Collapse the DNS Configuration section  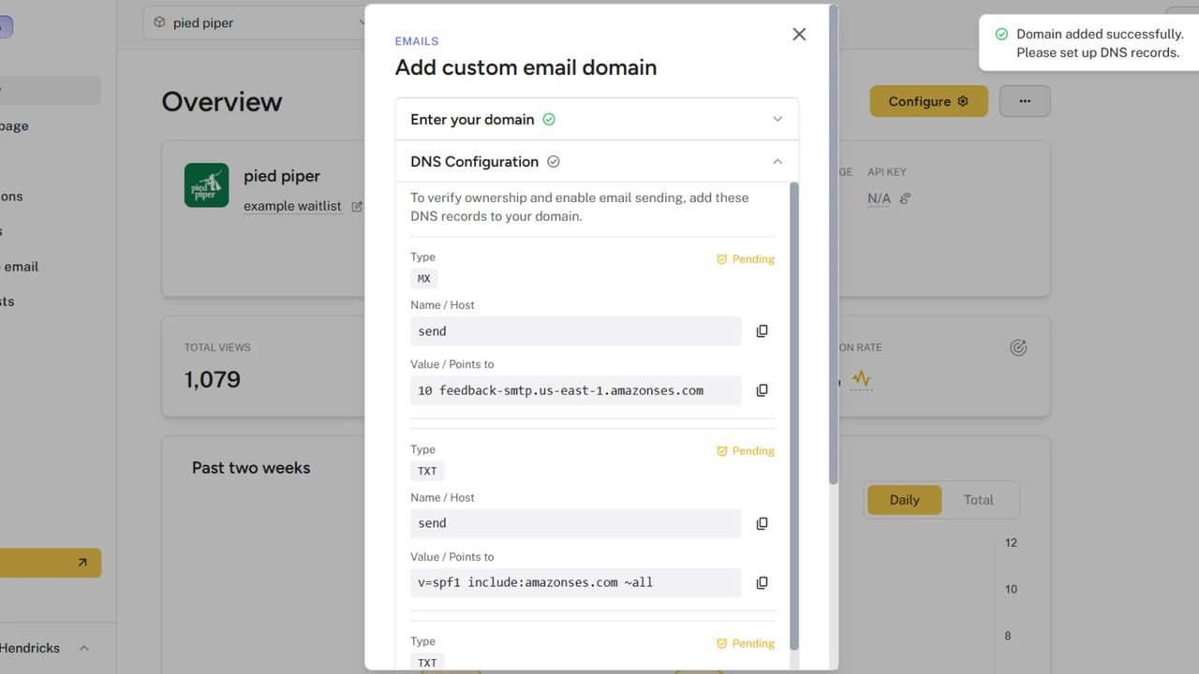click(777, 161)
